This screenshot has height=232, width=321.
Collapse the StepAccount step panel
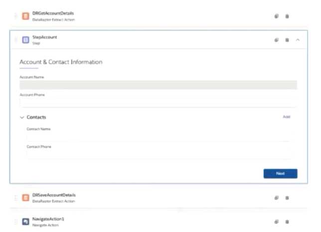click(x=298, y=40)
